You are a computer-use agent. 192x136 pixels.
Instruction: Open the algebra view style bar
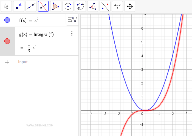pyautogui.click(x=72, y=19)
